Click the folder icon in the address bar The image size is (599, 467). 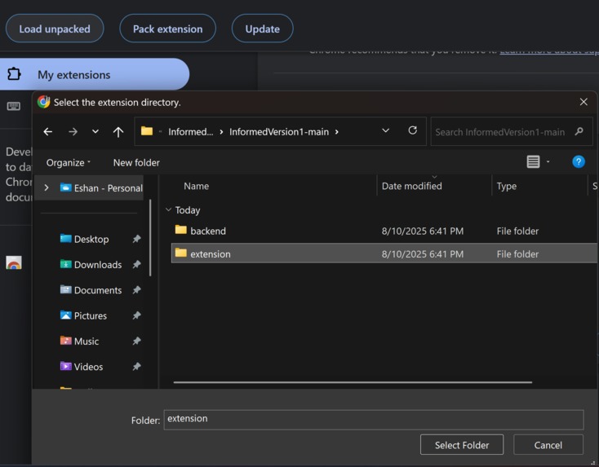147,131
